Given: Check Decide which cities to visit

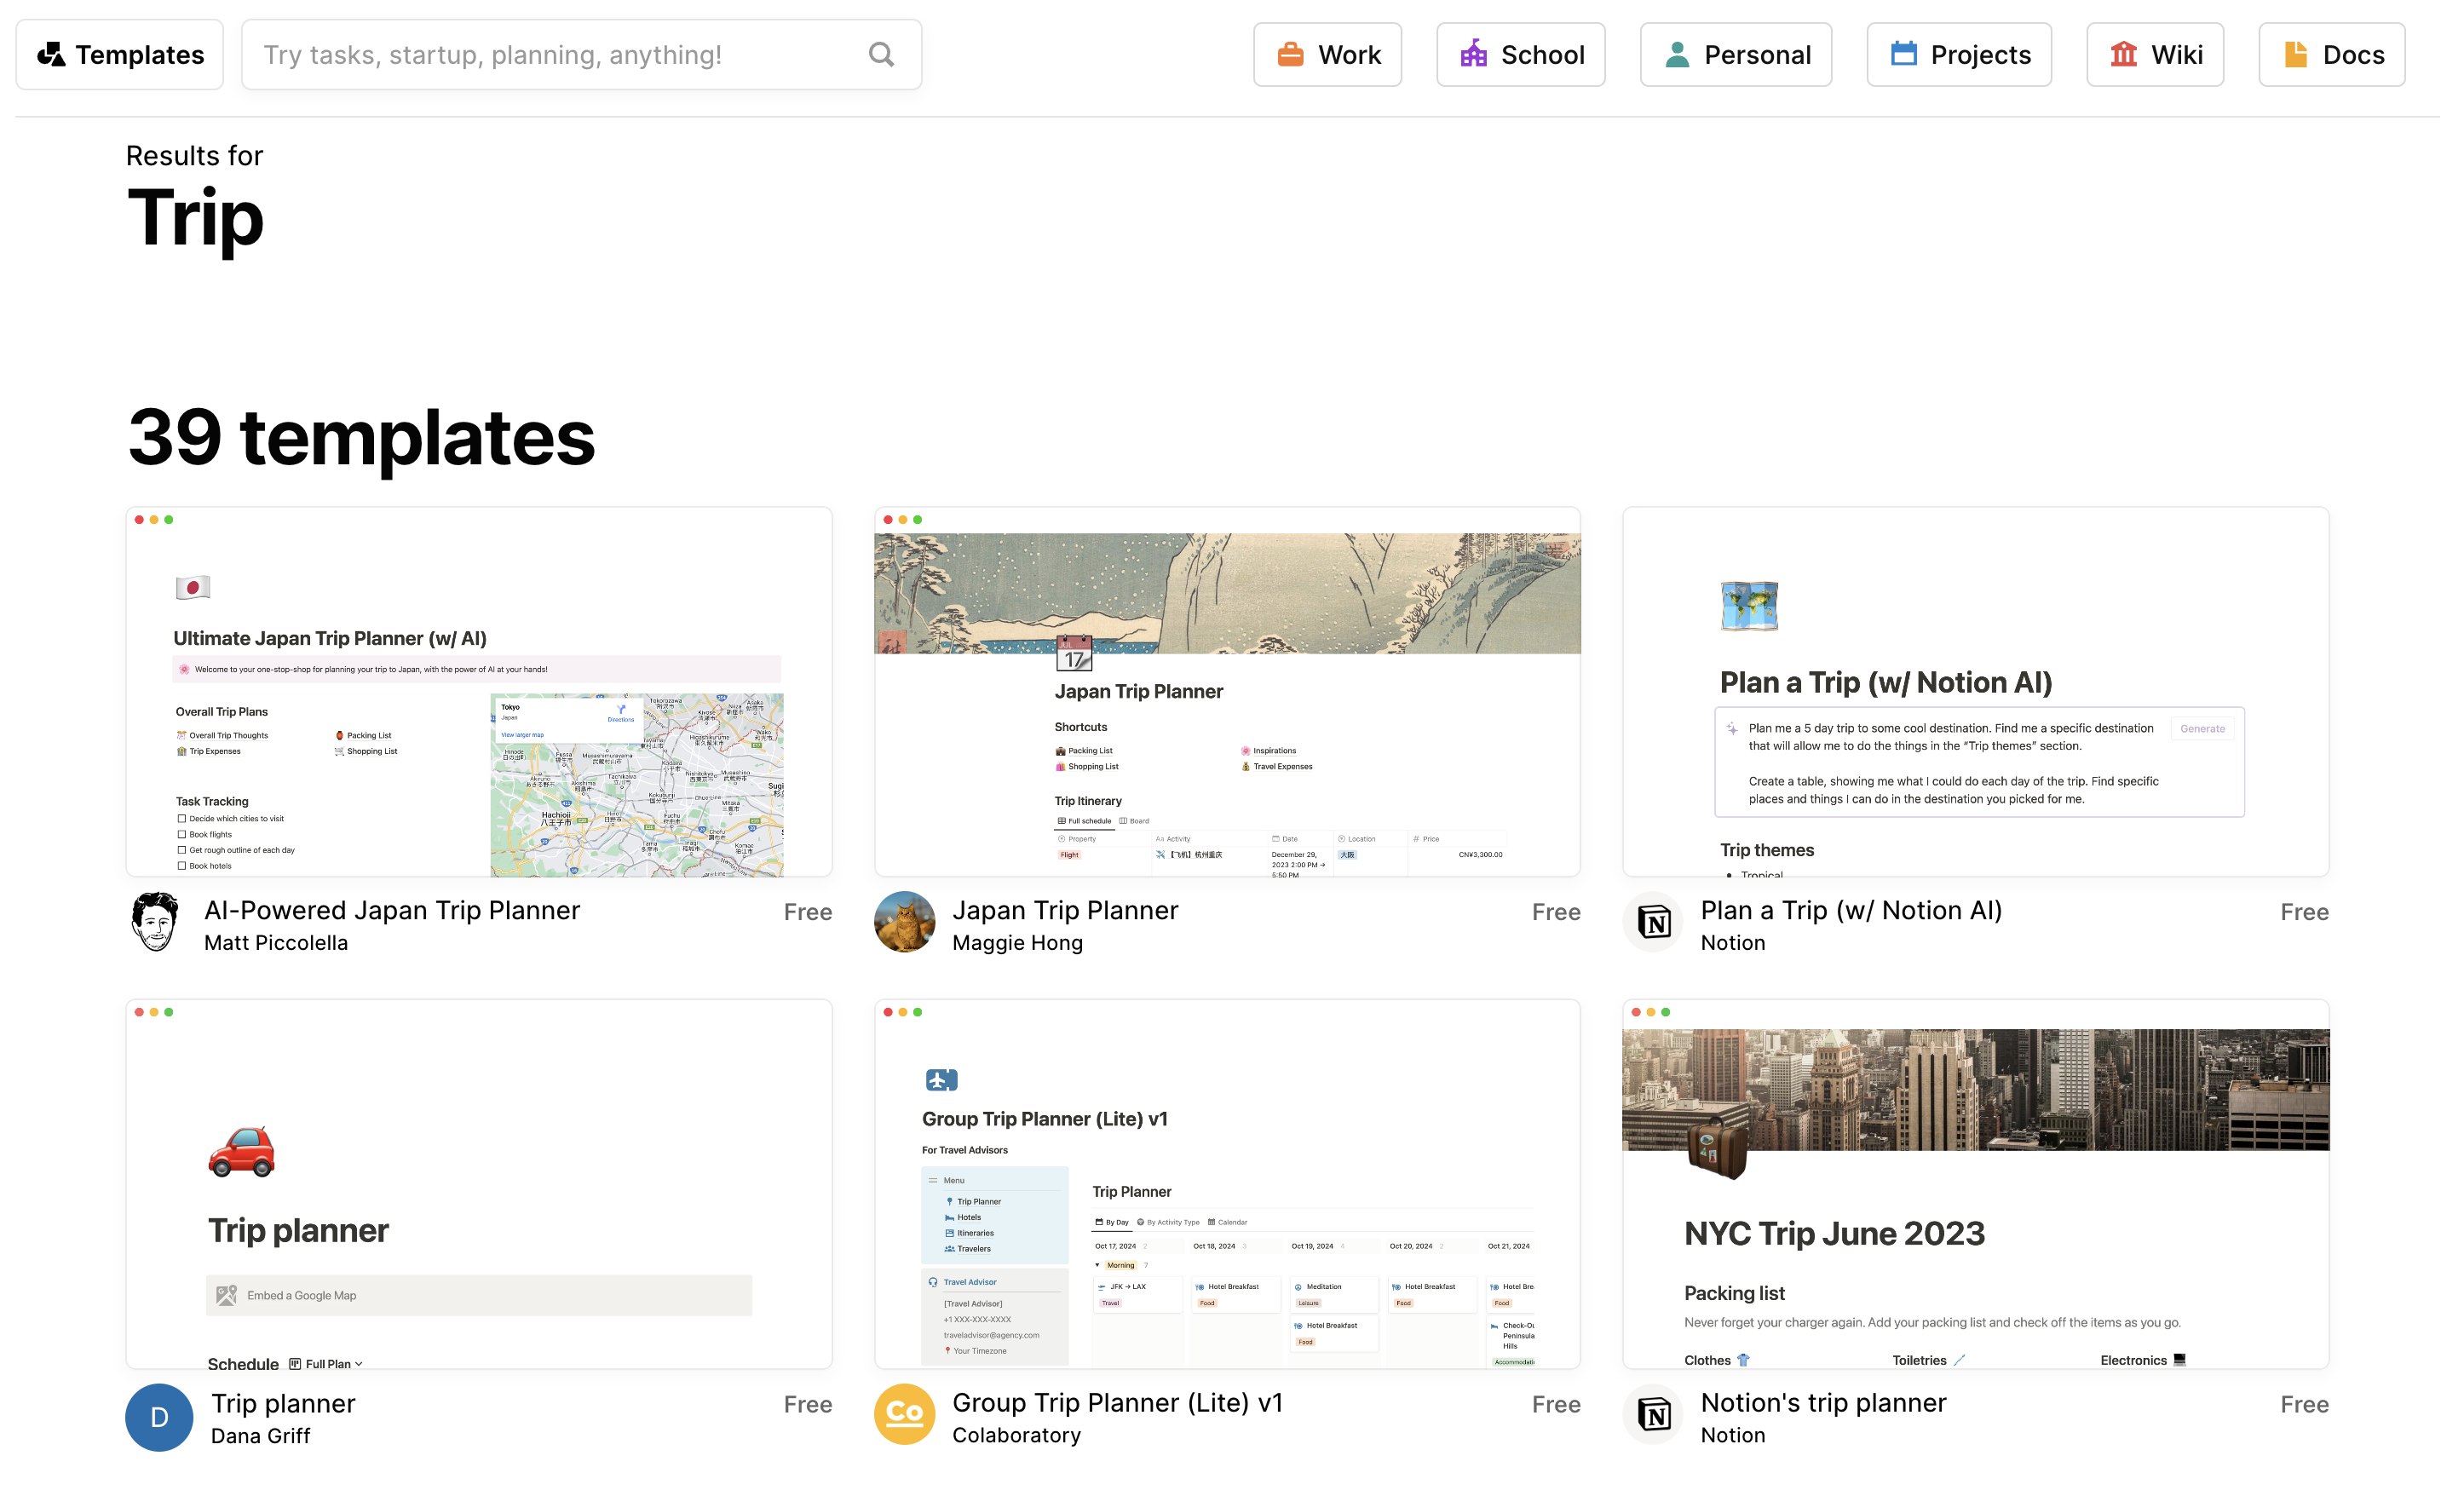Looking at the screenshot, I should [x=182, y=818].
